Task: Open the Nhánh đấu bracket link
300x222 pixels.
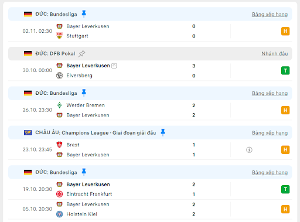Action: (275, 53)
